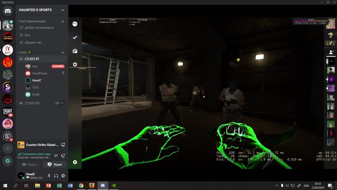
Task: Open Discord home direct messages
Action: click(8, 11)
